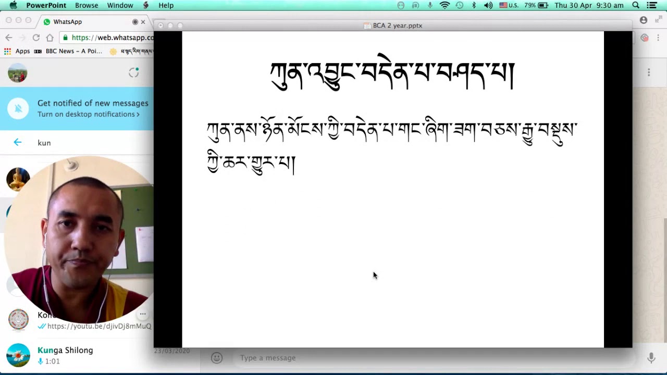Click the date and time display
This screenshot has width=667, height=375.
589,5
